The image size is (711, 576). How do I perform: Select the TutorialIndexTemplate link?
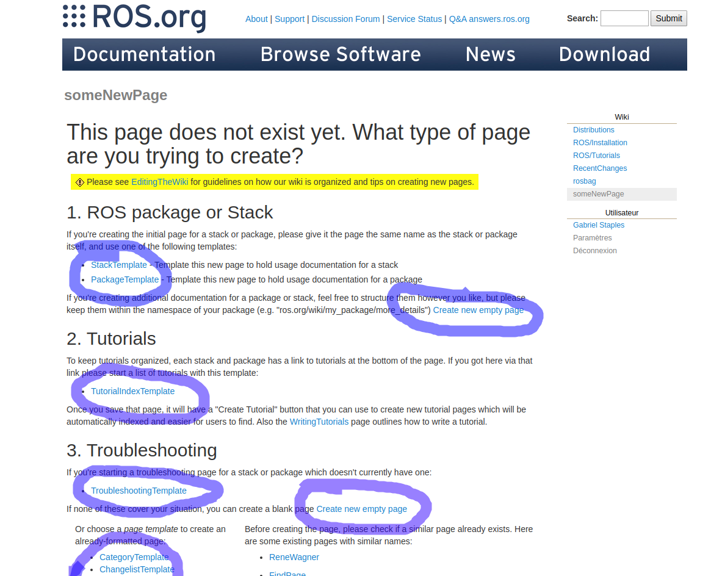click(132, 391)
